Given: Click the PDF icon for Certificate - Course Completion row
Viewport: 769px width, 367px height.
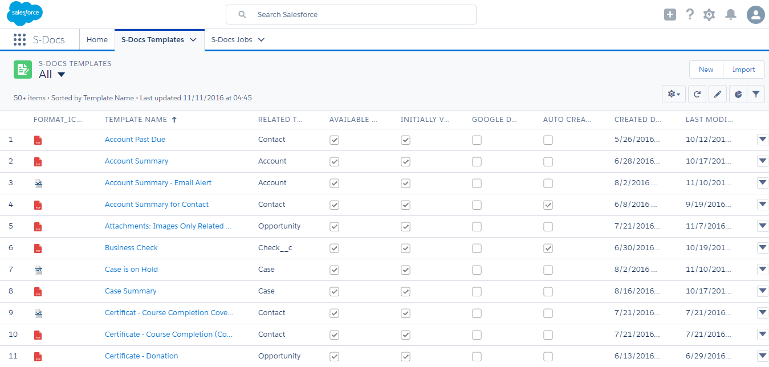Looking at the screenshot, I should point(38,335).
